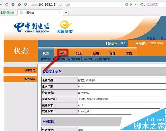Open the 管理 main navigation tab
Image resolution: width=166 pixels, height=131 pixels.
tap(112, 53)
